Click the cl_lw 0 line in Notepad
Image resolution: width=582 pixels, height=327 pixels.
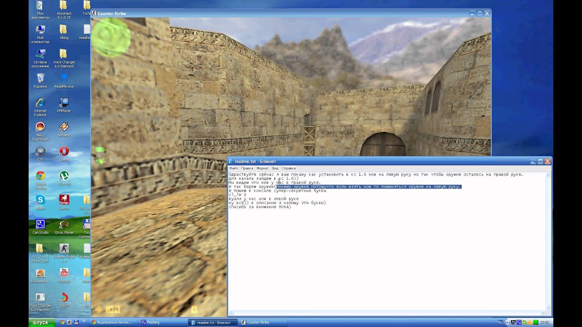(237, 194)
